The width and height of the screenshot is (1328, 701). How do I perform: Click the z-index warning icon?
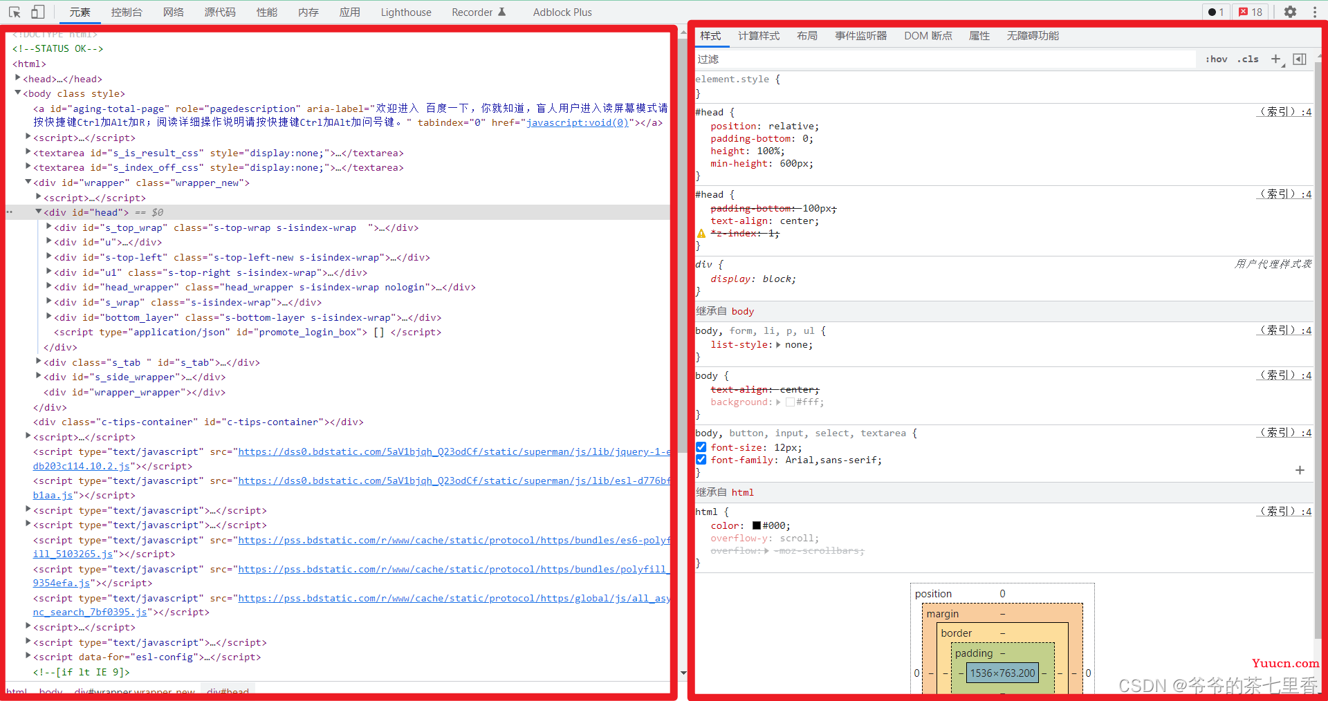(701, 234)
